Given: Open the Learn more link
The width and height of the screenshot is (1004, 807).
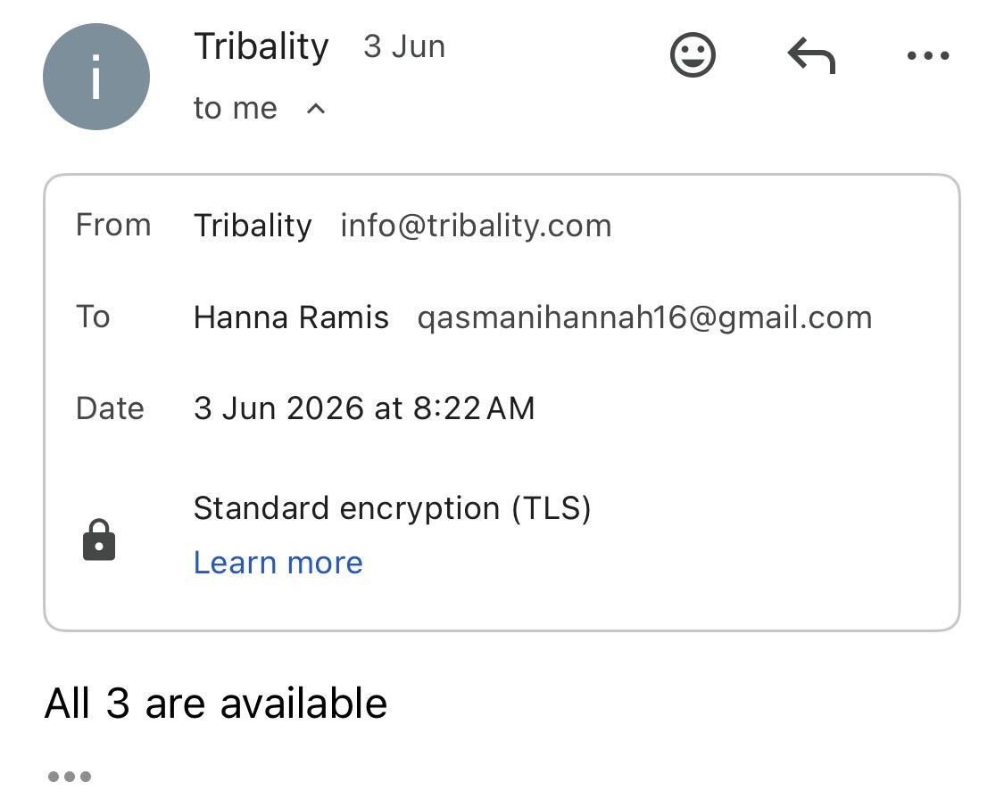Looking at the screenshot, I should pyautogui.click(x=278, y=563).
